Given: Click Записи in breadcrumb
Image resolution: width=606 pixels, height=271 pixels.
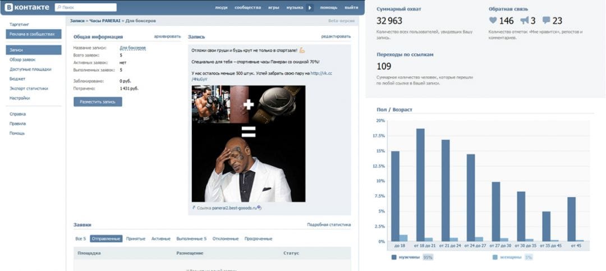Looking at the screenshot, I should pyautogui.click(x=77, y=21).
